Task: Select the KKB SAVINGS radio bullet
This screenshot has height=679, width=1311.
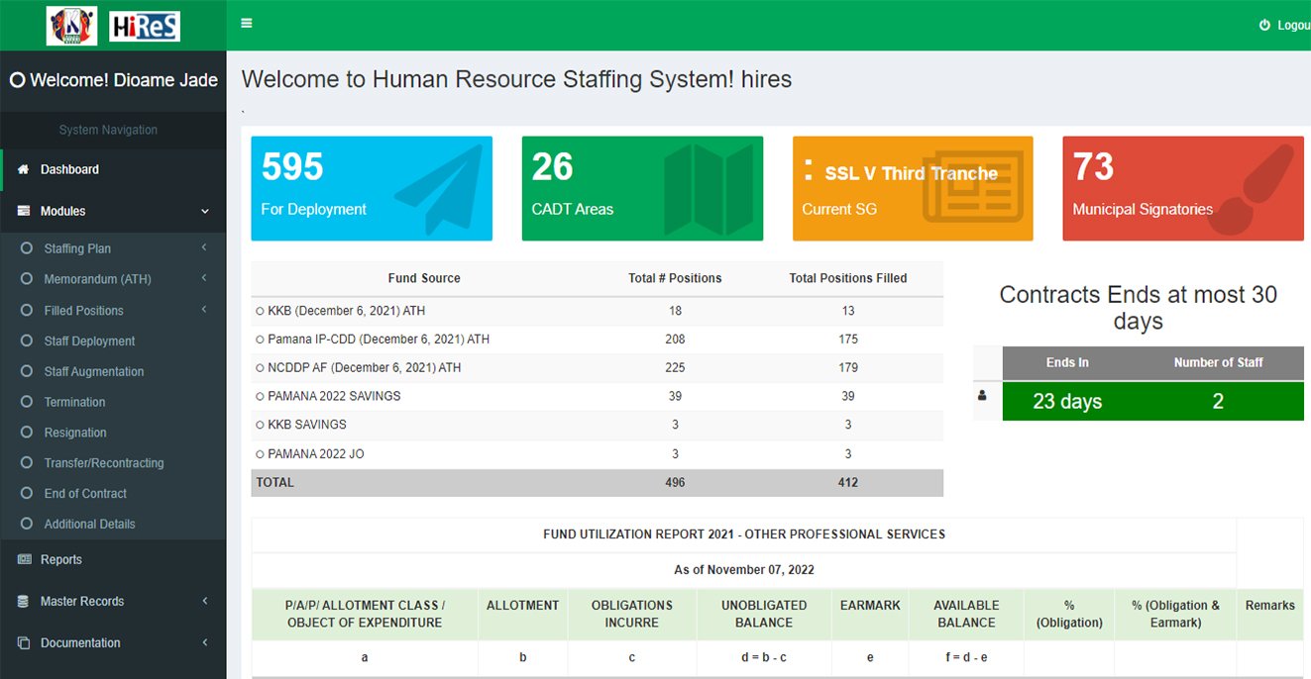Action: (260, 424)
